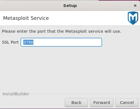Click the SSL Port label
Image resolution: width=140 pixels, height=109 pixels.
coord(10,42)
